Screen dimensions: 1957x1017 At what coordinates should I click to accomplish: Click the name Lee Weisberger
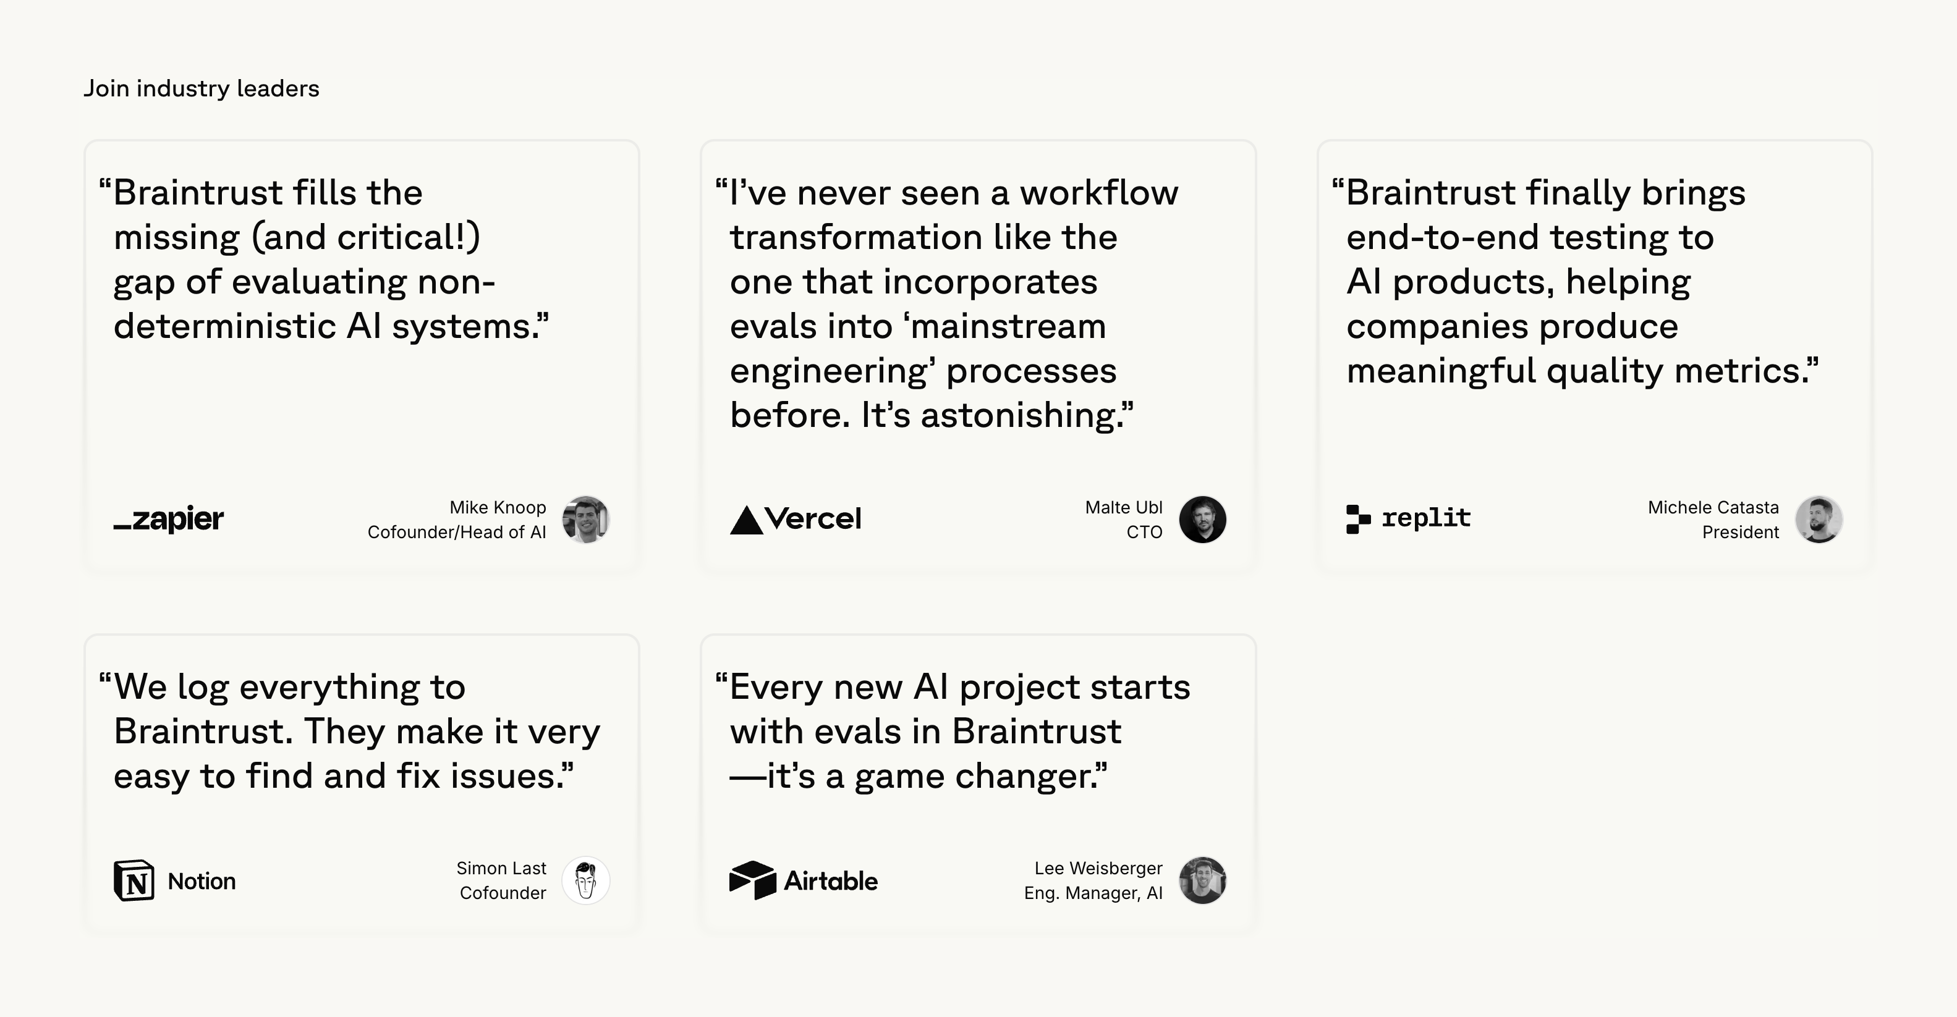[1098, 868]
